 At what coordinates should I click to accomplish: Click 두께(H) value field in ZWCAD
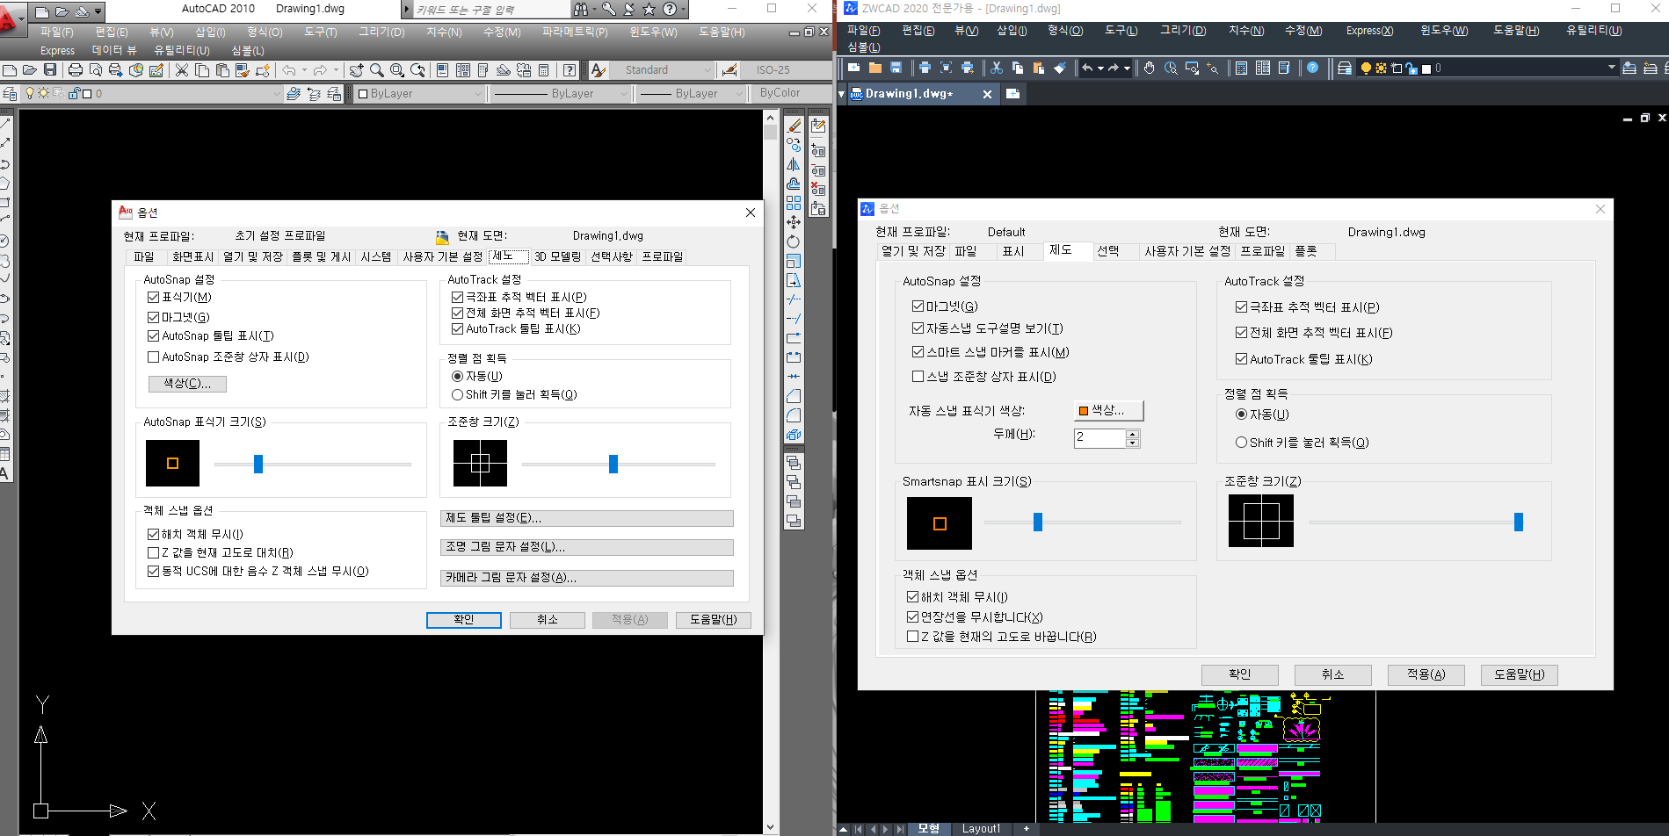coord(1099,437)
